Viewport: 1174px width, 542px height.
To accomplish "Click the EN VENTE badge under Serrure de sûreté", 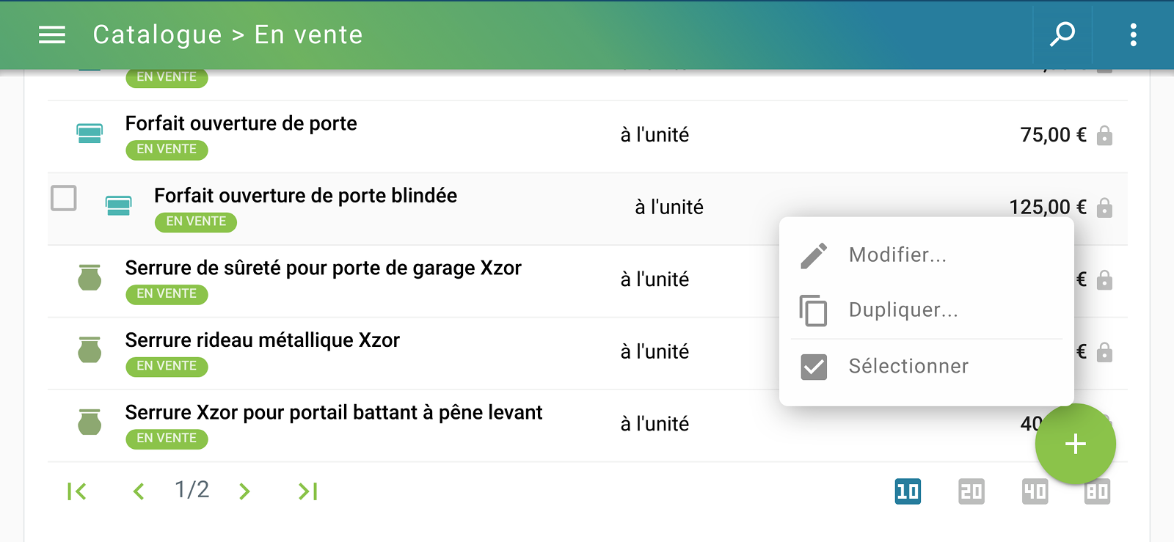I will [167, 294].
